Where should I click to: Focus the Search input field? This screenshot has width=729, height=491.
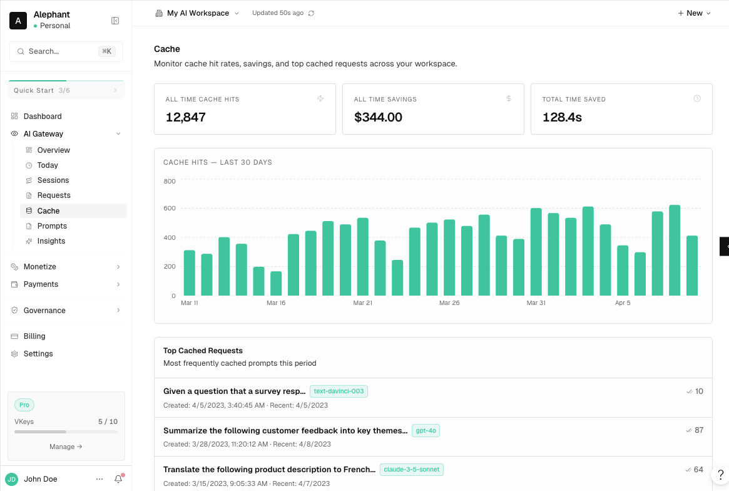pos(66,51)
